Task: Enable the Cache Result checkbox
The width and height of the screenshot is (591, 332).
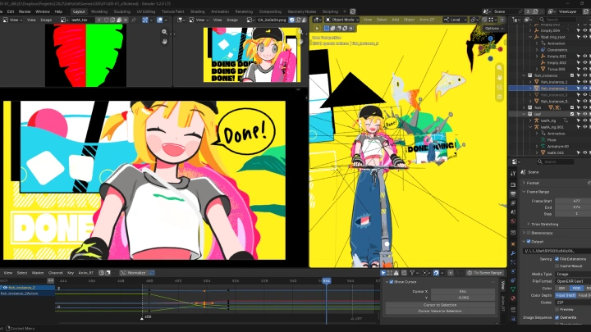Action: (x=557, y=266)
